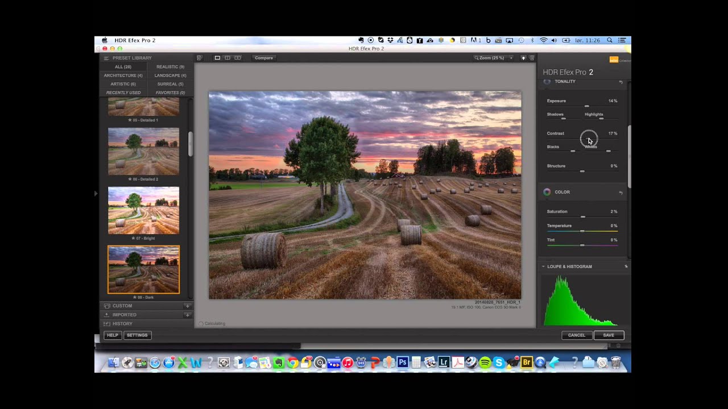
Task: Select the ARTISTIC (6) preset category
Action: [x=123, y=84]
